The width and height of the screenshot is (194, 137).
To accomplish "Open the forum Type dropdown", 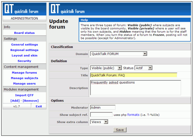I will tap(106, 68).
